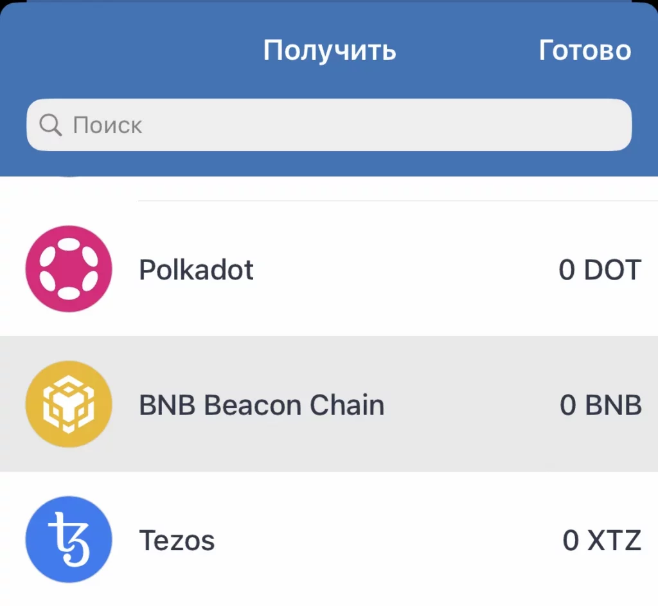Tap the pink Polkadot coin icon
Screen dimensions: 658x606
click(x=69, y=269)
